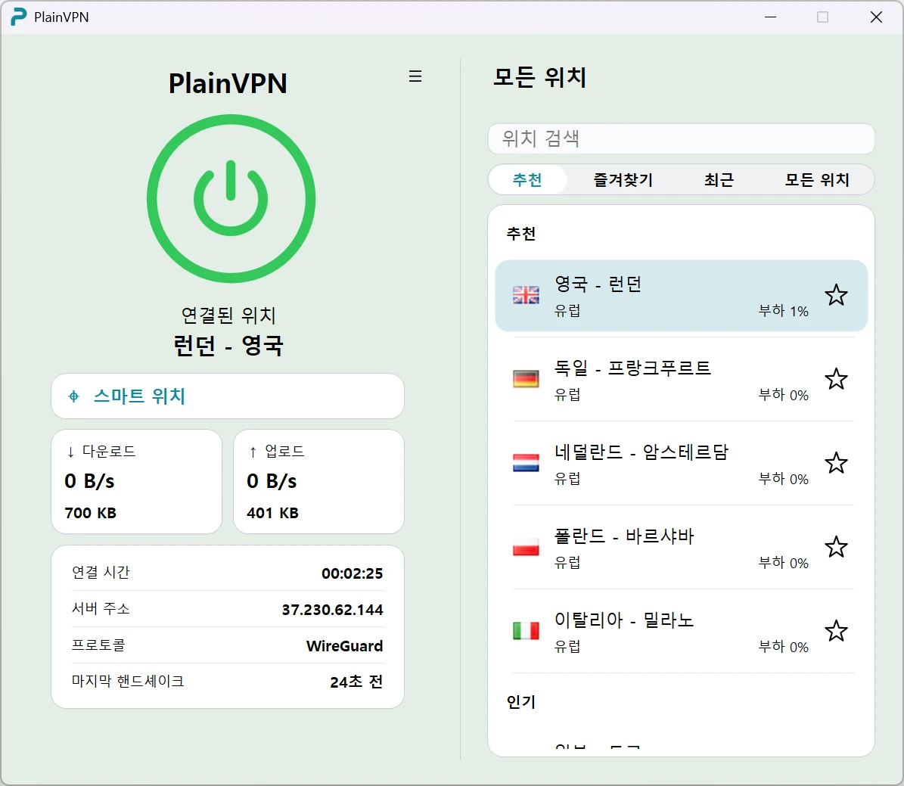Select the 스마트 위치 button
904x786 pixels.
228,396
